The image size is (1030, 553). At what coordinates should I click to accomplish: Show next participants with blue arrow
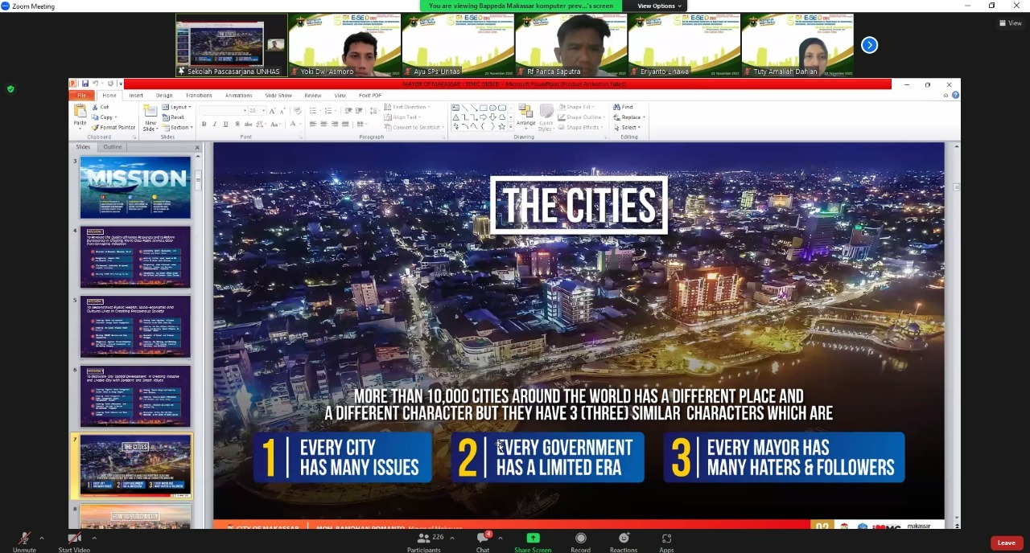pos(869,45)
